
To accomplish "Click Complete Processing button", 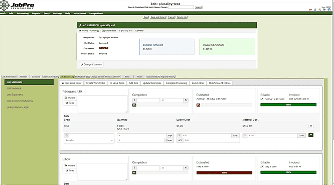I will click(x=177, y=83).
